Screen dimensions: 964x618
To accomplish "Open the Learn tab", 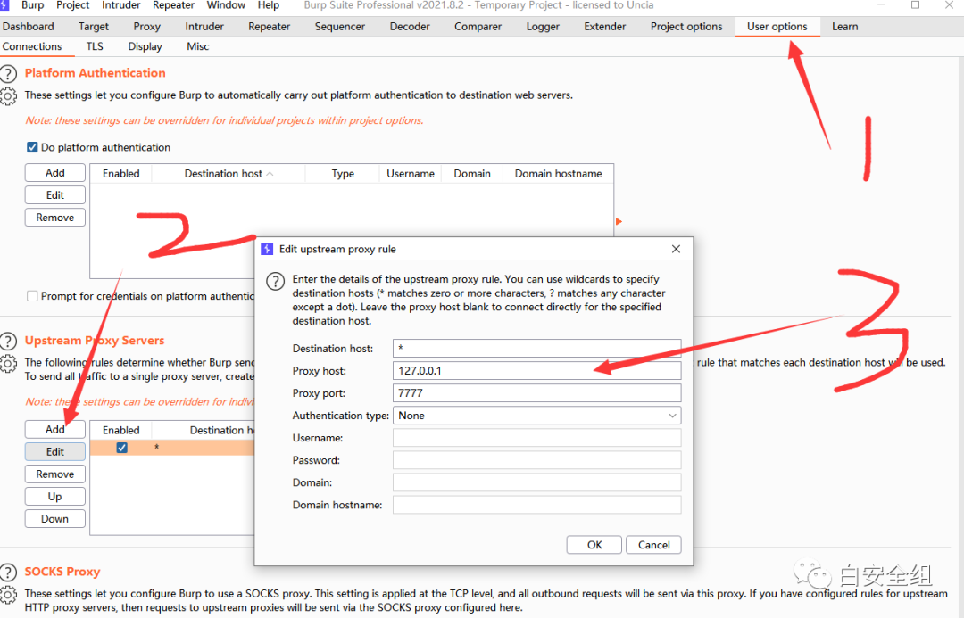I will (x=844, y=27).
